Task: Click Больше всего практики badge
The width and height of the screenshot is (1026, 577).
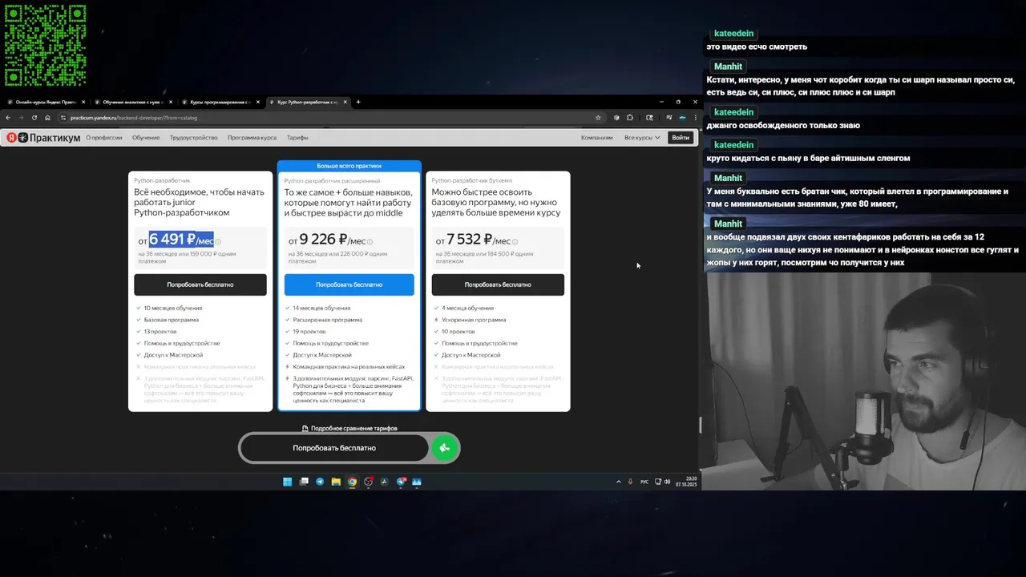Action: 349,166
